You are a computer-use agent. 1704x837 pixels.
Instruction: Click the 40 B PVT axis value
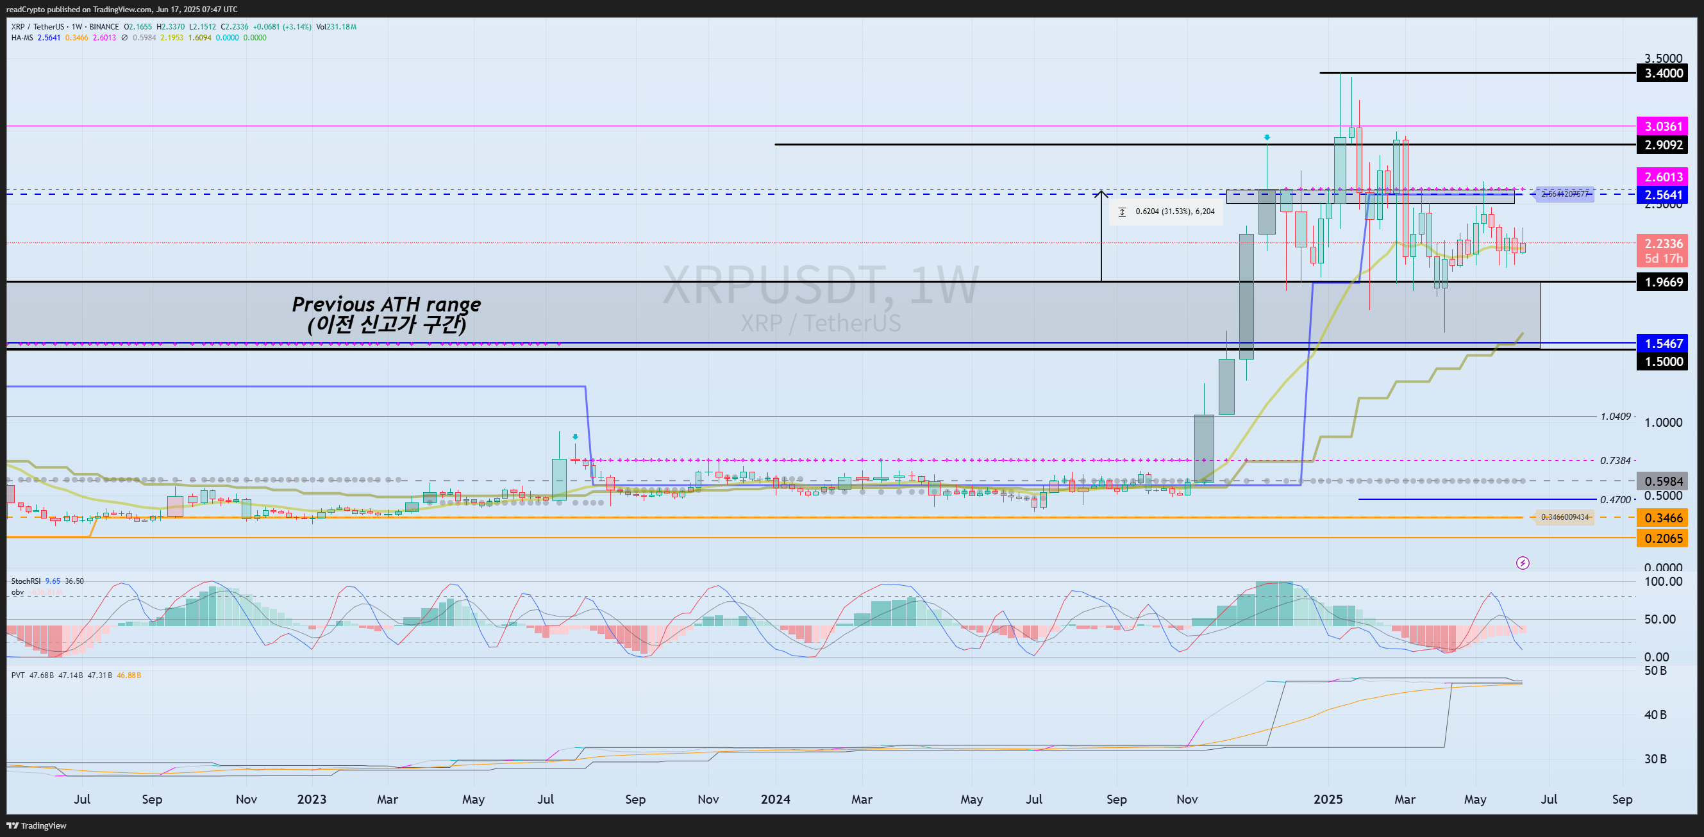pyautogui.click(x=1655, y=714)
